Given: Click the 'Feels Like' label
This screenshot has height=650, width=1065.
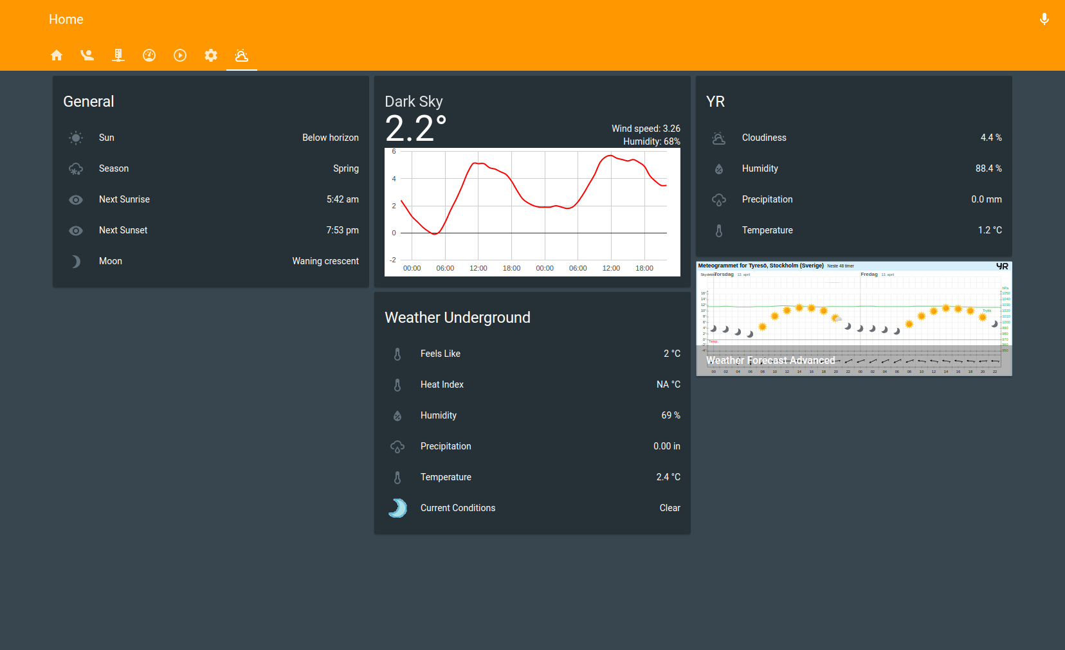Looking at the screenshot, I should point(441,354).
